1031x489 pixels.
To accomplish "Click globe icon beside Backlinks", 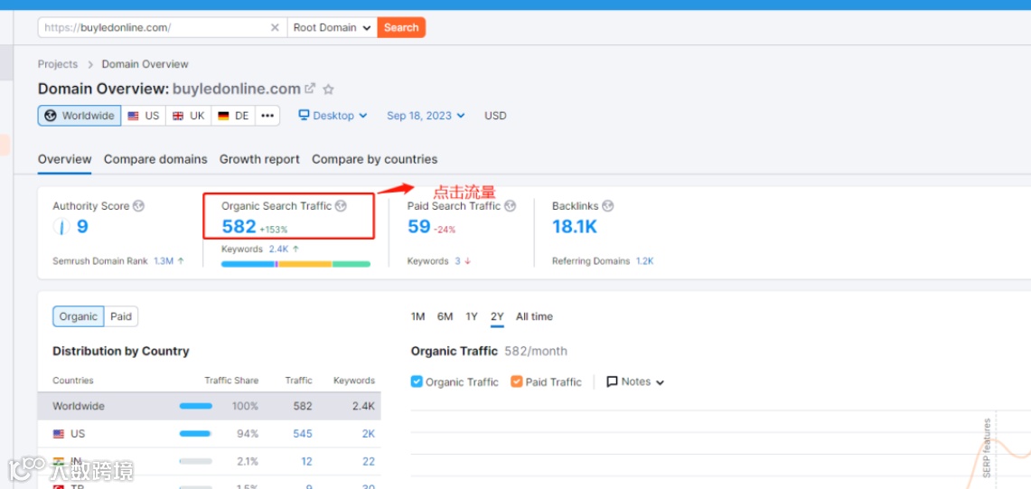I will (607, 206).
